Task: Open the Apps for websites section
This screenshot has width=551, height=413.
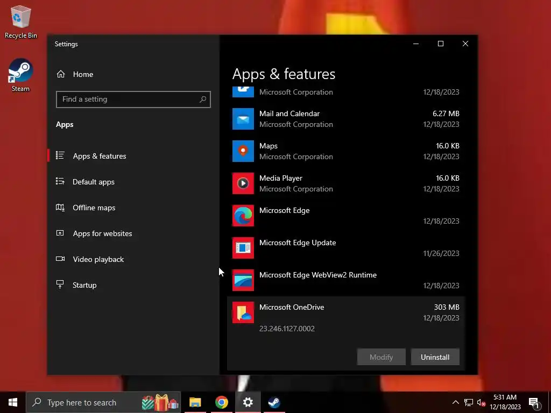Action: pyautogui.click(x=102, y=233)
